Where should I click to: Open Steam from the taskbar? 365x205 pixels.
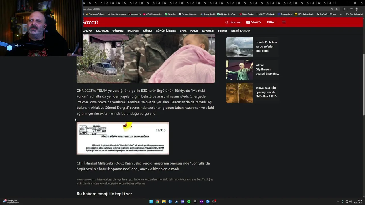tap(176, 202)
